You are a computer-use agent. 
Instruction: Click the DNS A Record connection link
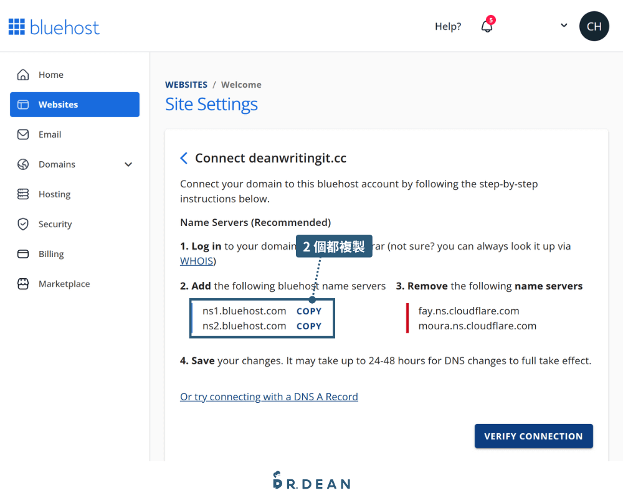coord(269,397)
